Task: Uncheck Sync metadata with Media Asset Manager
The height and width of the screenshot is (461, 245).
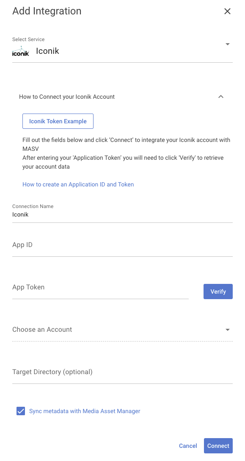Action: point(20,411)
